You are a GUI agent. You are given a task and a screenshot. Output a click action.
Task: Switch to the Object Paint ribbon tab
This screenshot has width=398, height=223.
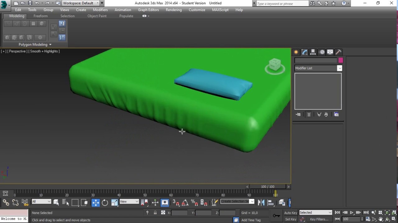point(97,16)
